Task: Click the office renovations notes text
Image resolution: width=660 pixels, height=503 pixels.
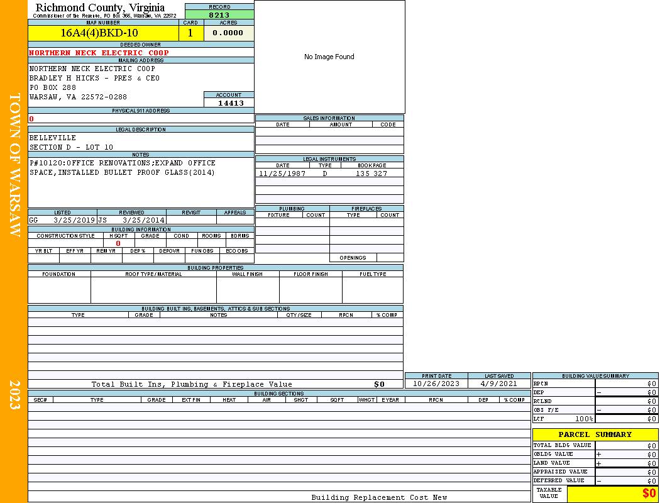Action: click(x=123, y=168)
